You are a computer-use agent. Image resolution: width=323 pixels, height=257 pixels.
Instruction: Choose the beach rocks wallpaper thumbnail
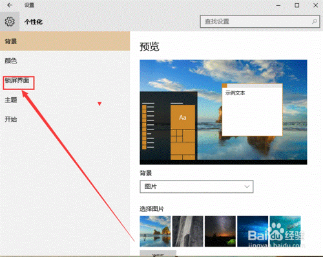tap(155, 231)
